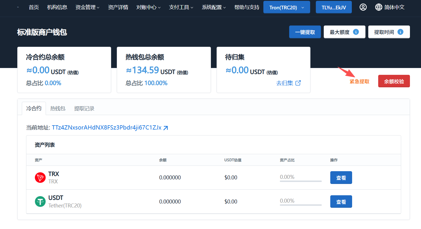Open the 简体中文 language selector
Screen dimensions: 421x229
[390, 7]
